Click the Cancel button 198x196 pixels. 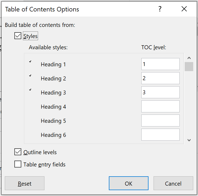(173, 183)
